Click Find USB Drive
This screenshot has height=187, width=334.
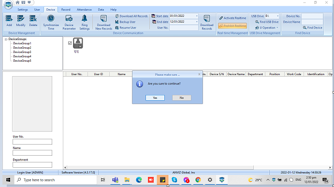click(x=267, y=22)
